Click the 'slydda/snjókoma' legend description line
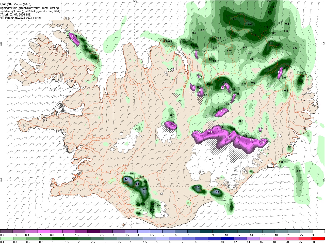The width and height of the screenshot is (325, 244). [30, 11]
